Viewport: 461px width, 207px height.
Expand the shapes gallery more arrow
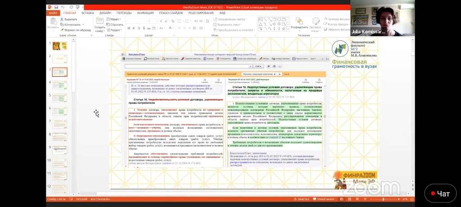click(288, 29)
